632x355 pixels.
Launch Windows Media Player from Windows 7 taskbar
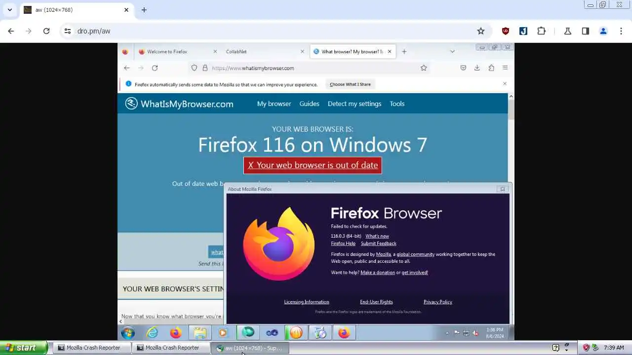click(x=223, y=333)
